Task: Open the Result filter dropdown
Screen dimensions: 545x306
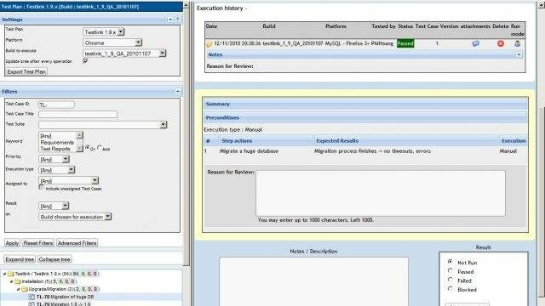Action: point(54,206)
